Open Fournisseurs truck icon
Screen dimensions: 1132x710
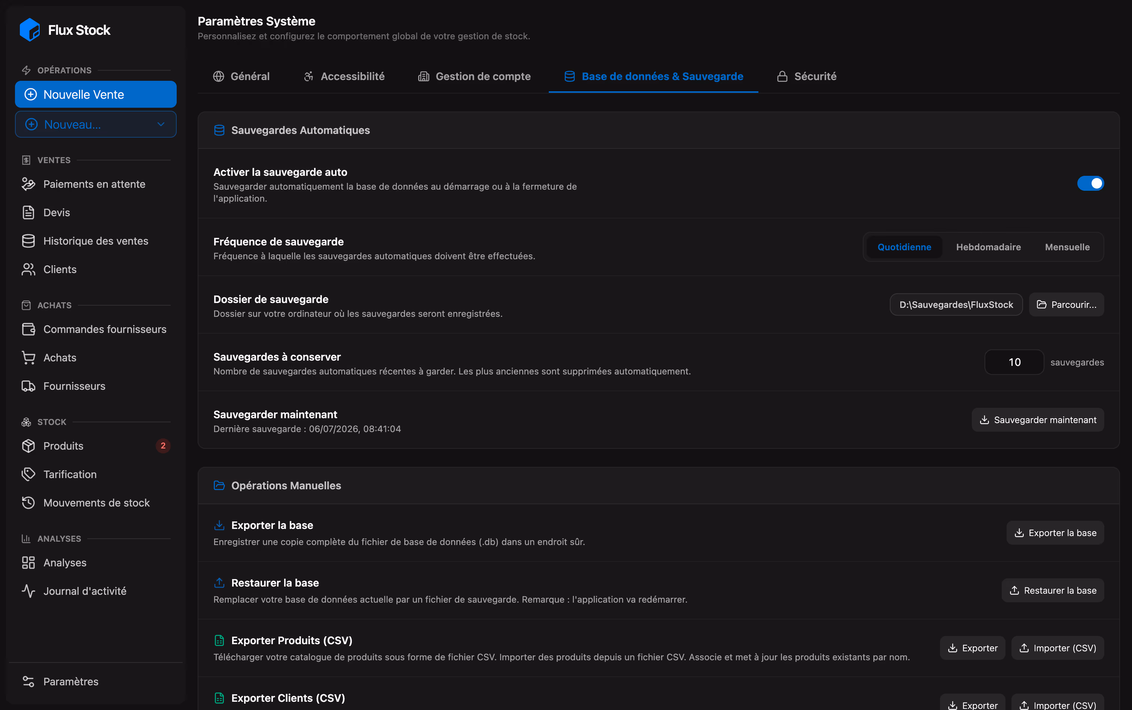click(x=28, y=386)
